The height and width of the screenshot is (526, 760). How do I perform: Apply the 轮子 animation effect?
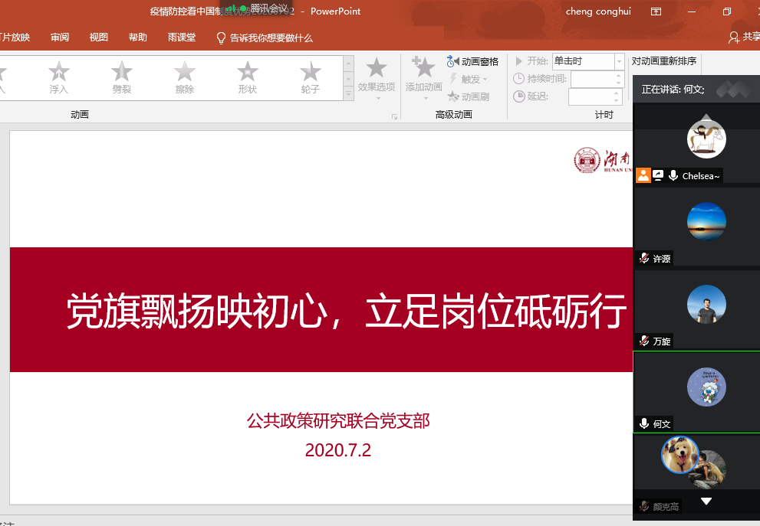pos(310,77)
